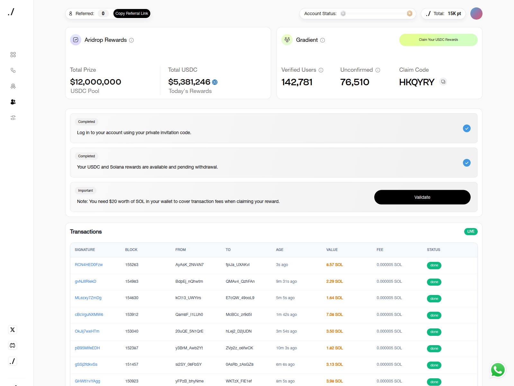Click the Account Status progress bar

[x=376, y=14]
